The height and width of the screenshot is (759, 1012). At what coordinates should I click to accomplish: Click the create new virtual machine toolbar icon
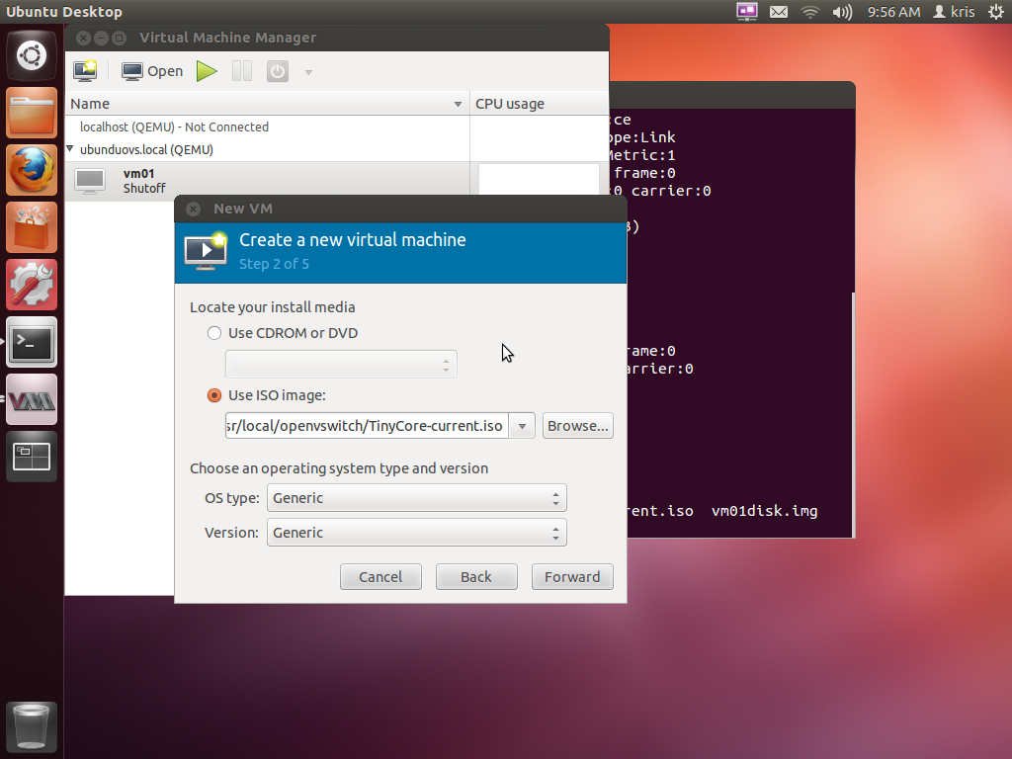[x=85, y=71]
